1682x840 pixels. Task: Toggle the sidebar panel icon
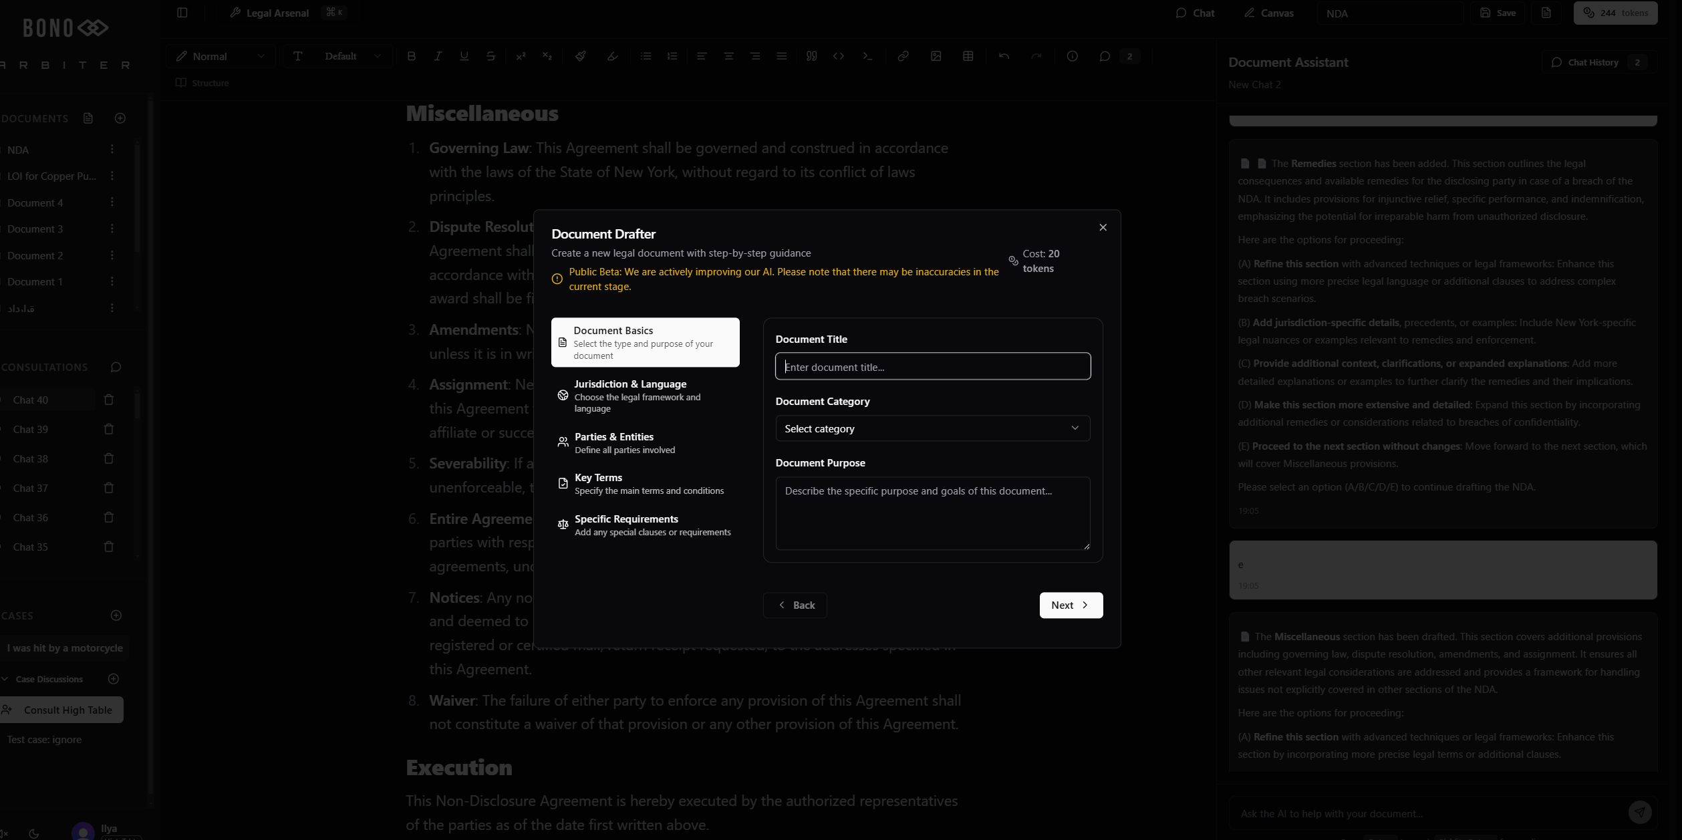(x=182, y=13)
